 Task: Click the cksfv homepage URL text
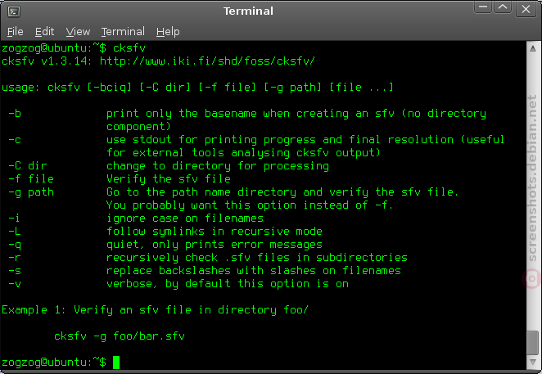tap(207, 61)
